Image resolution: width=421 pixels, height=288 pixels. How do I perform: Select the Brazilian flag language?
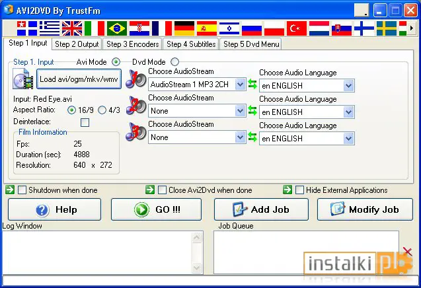[117, 28]
